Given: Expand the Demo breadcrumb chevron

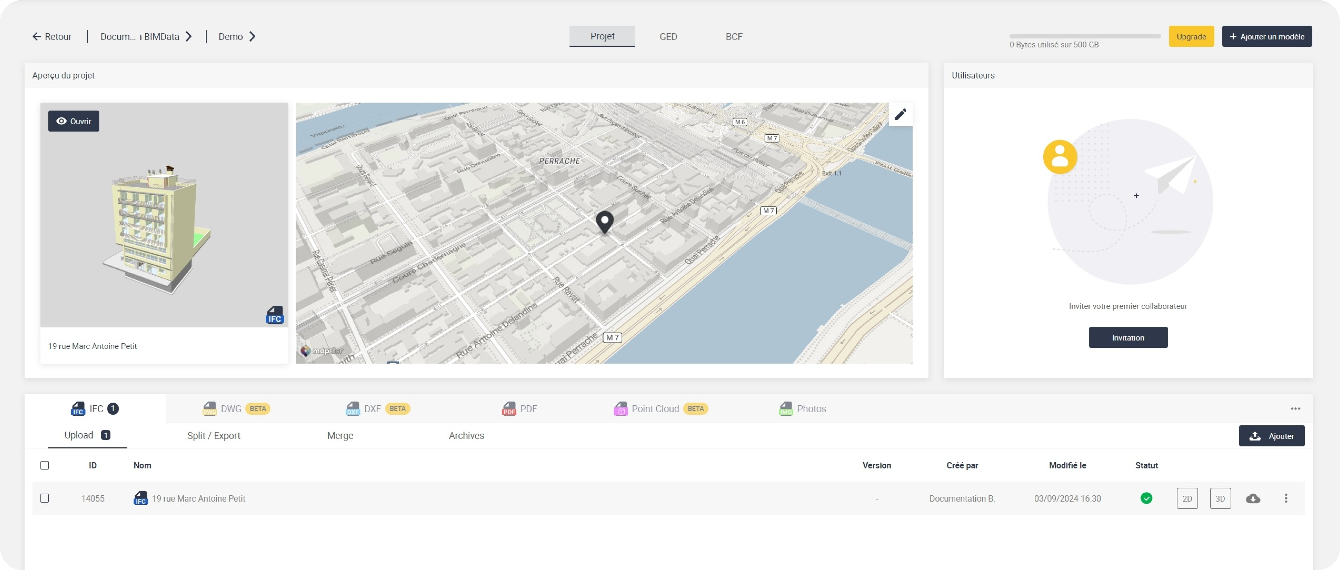Looking at the screenshot, I should [253, 36].
